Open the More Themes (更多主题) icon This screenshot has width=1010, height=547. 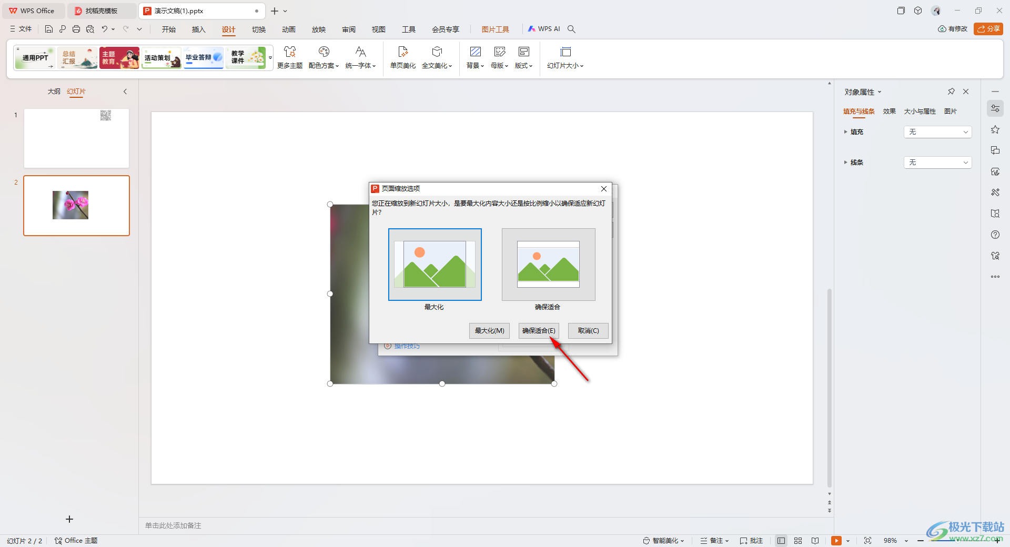click(x=290, y=52)
